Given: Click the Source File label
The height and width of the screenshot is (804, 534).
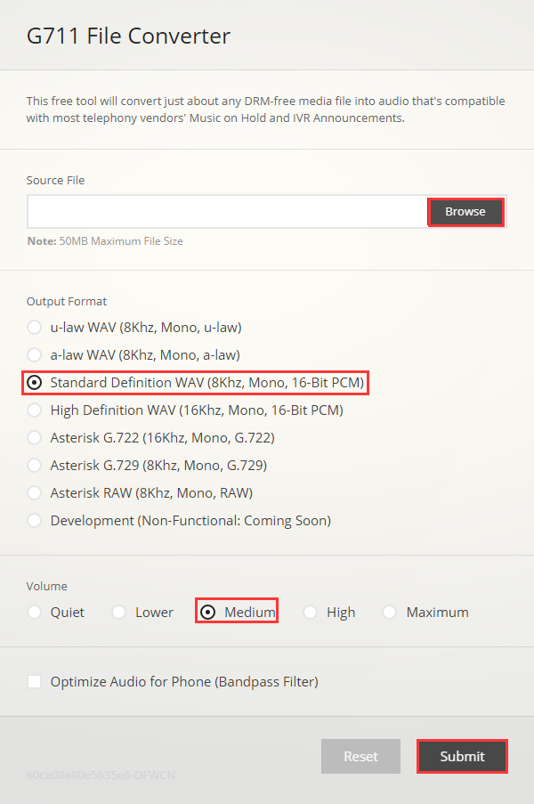Looking at the screenshot, I should pos(55,181).
